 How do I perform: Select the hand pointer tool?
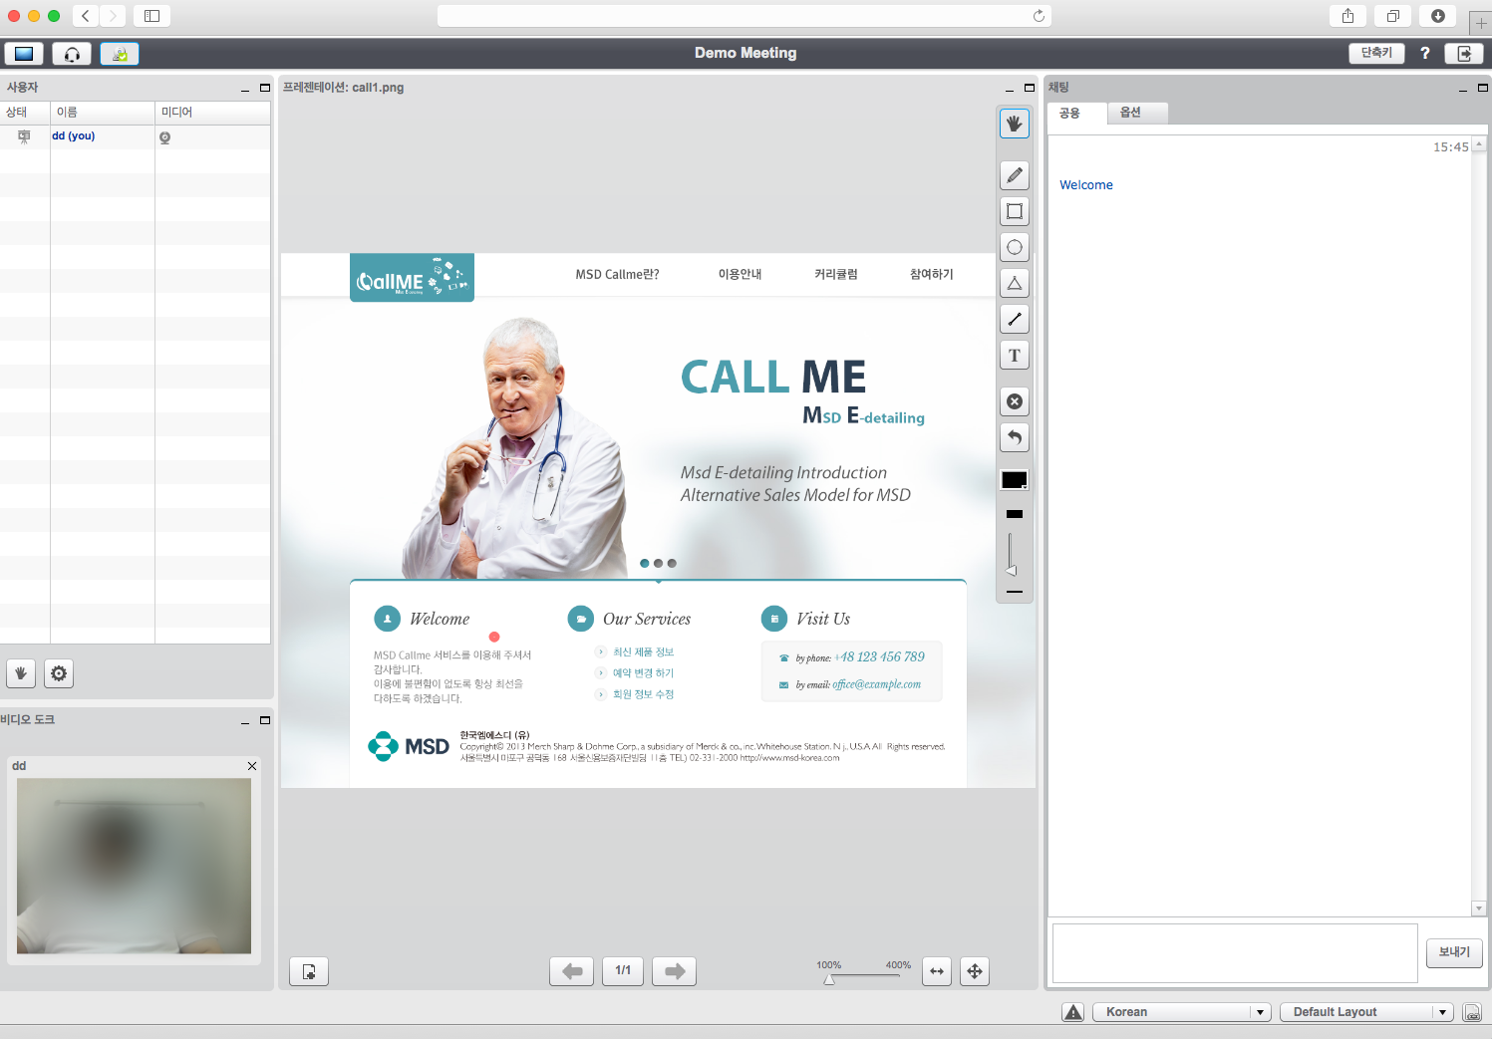[1014, 124]
